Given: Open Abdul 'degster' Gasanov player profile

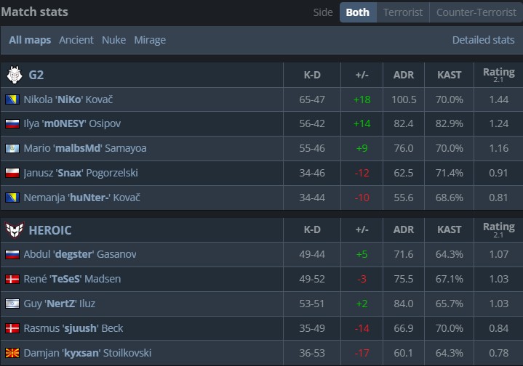Looking at the screenshot, I should (80, 254).
